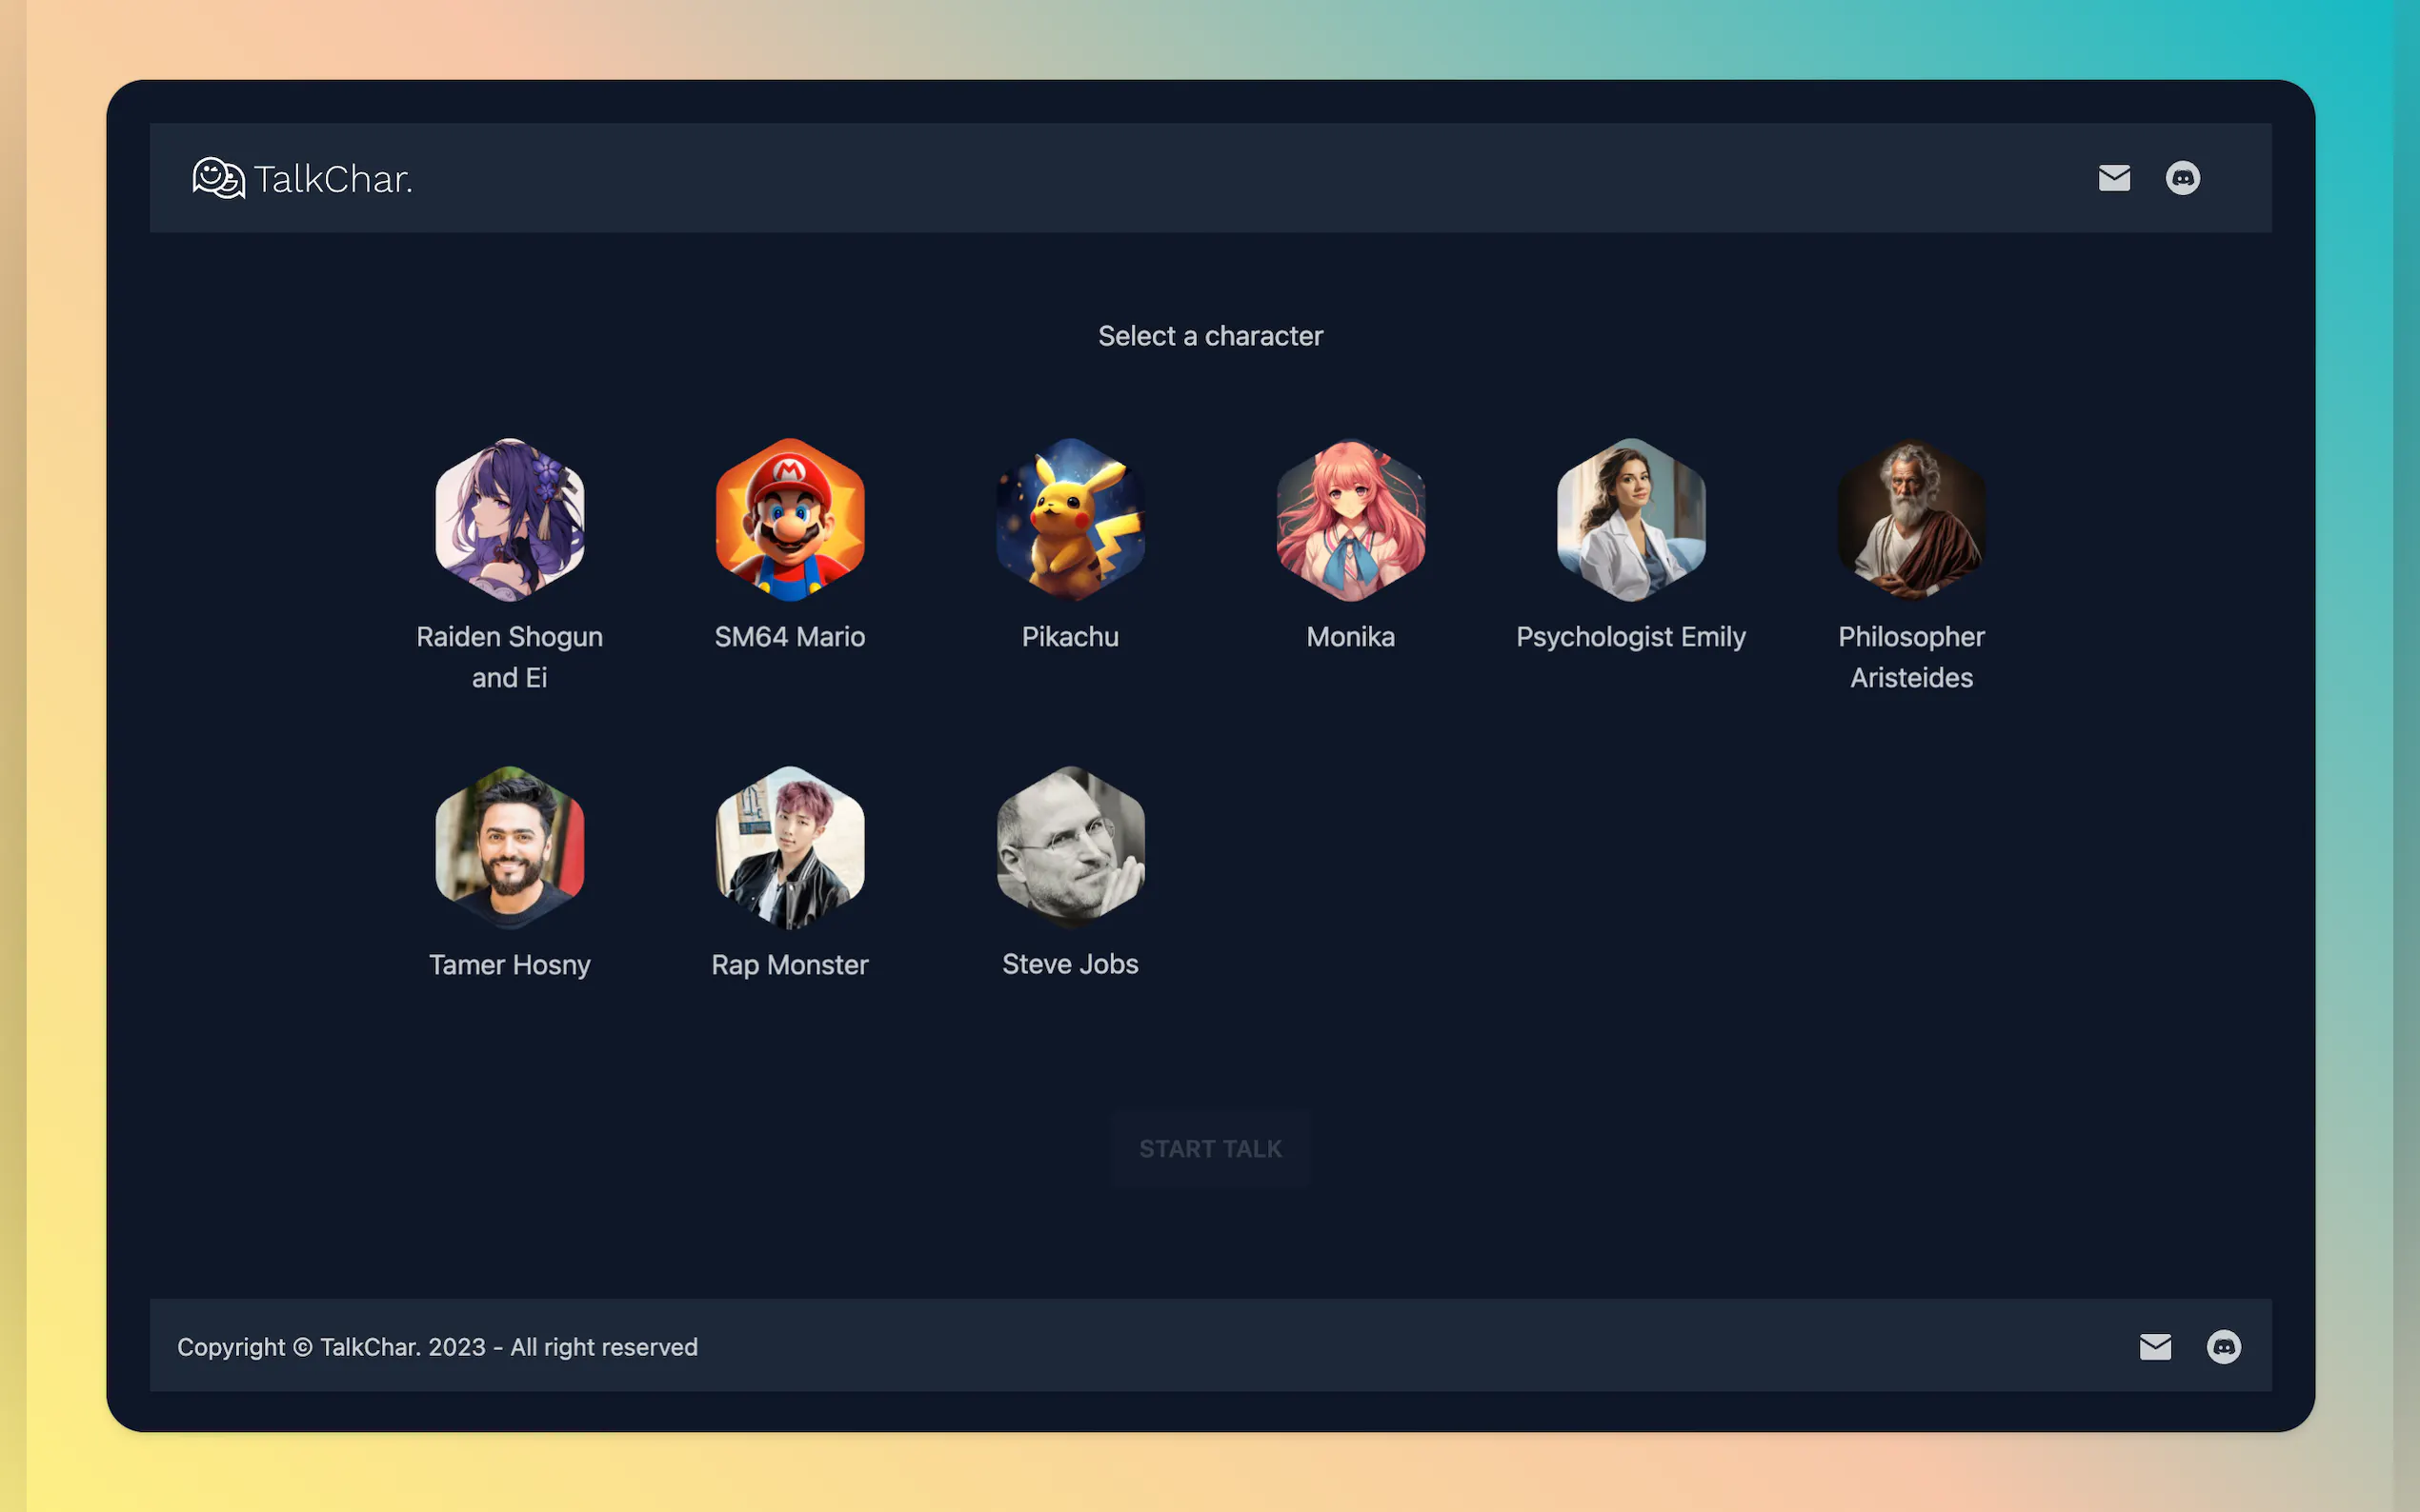Click the Pikachu name label
2420x1512 pixels.
(x=1069, y=637)
